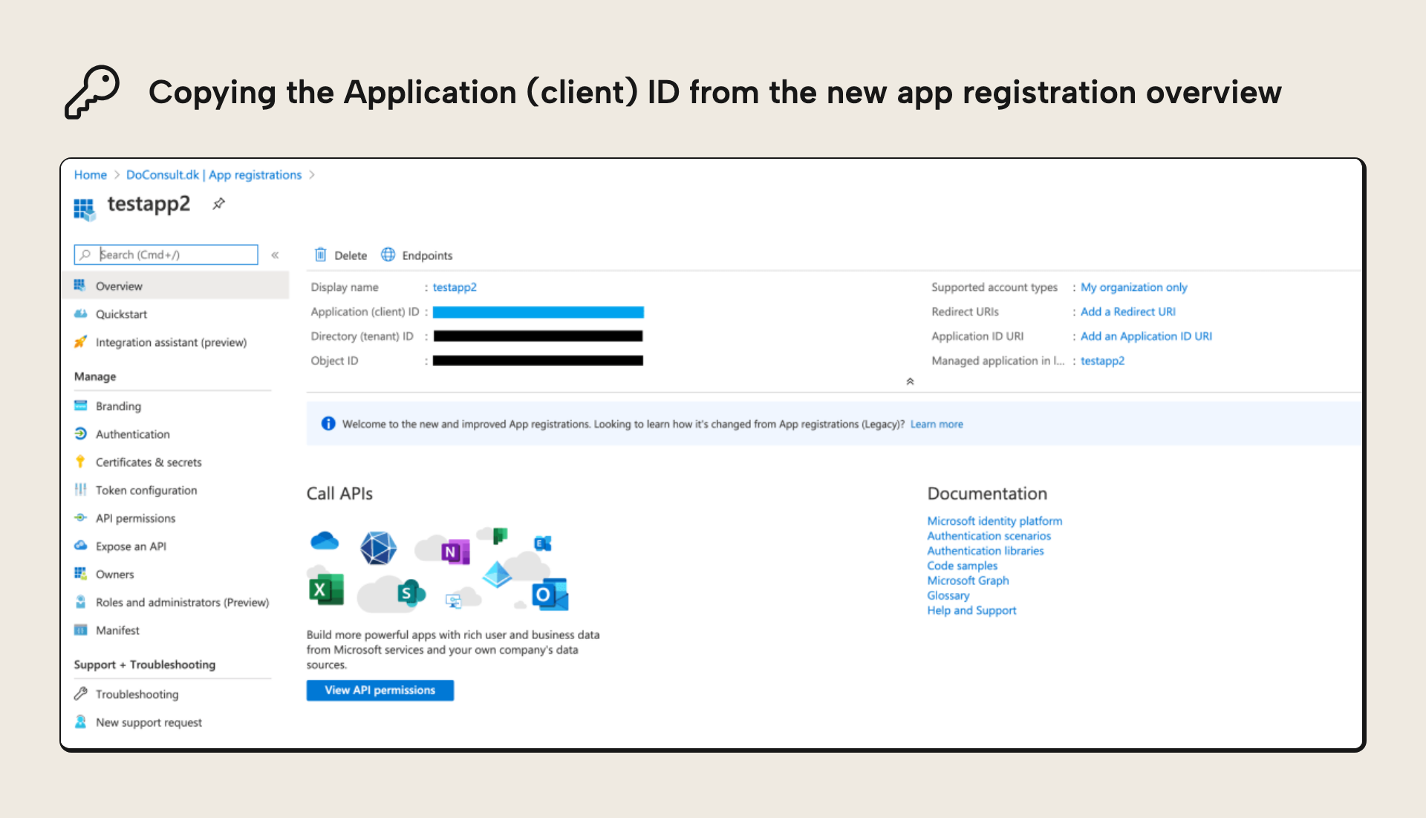Viewport: 1426px width, 818px height.
Task: Click Add a Redirect URI link
Action: click(x=1127, y=312)
